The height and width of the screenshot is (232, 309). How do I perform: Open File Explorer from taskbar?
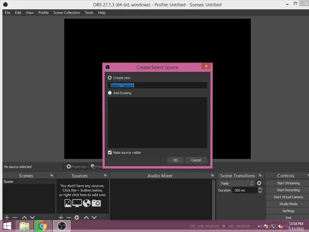click(x=24, y=226)
